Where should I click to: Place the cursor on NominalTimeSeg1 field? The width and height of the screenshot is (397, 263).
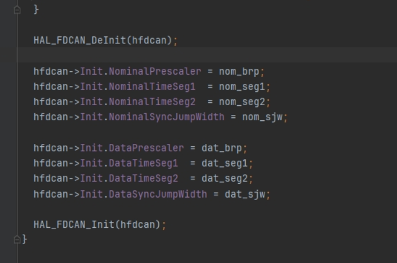152,87
